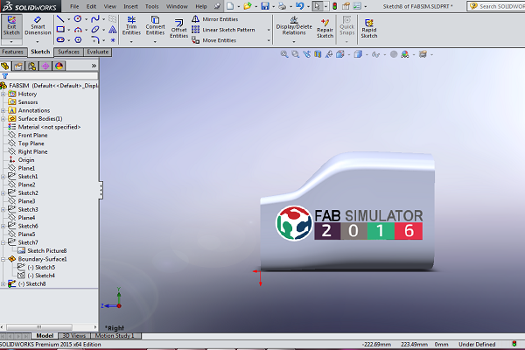
Task: Open the Convert Entities dropdown arrow
Action: (x=155, y=42)
